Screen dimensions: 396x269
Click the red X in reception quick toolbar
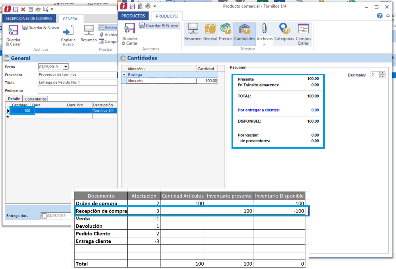23,9
